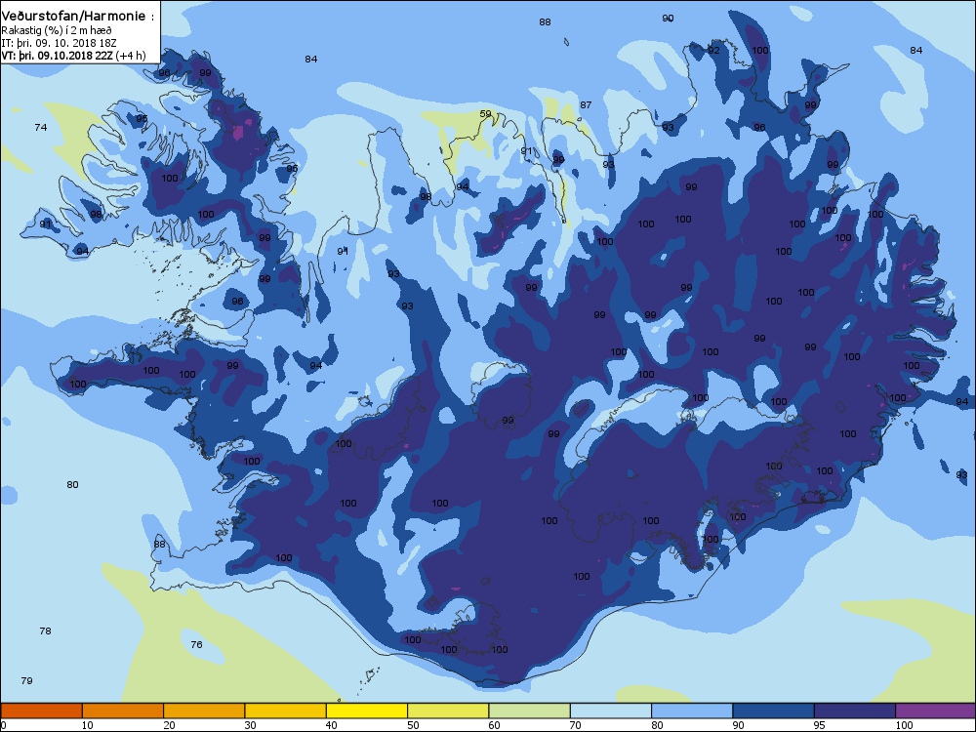
Task: Click the VT valid time line ending (+4 h)
Action: tap(73, 56)
